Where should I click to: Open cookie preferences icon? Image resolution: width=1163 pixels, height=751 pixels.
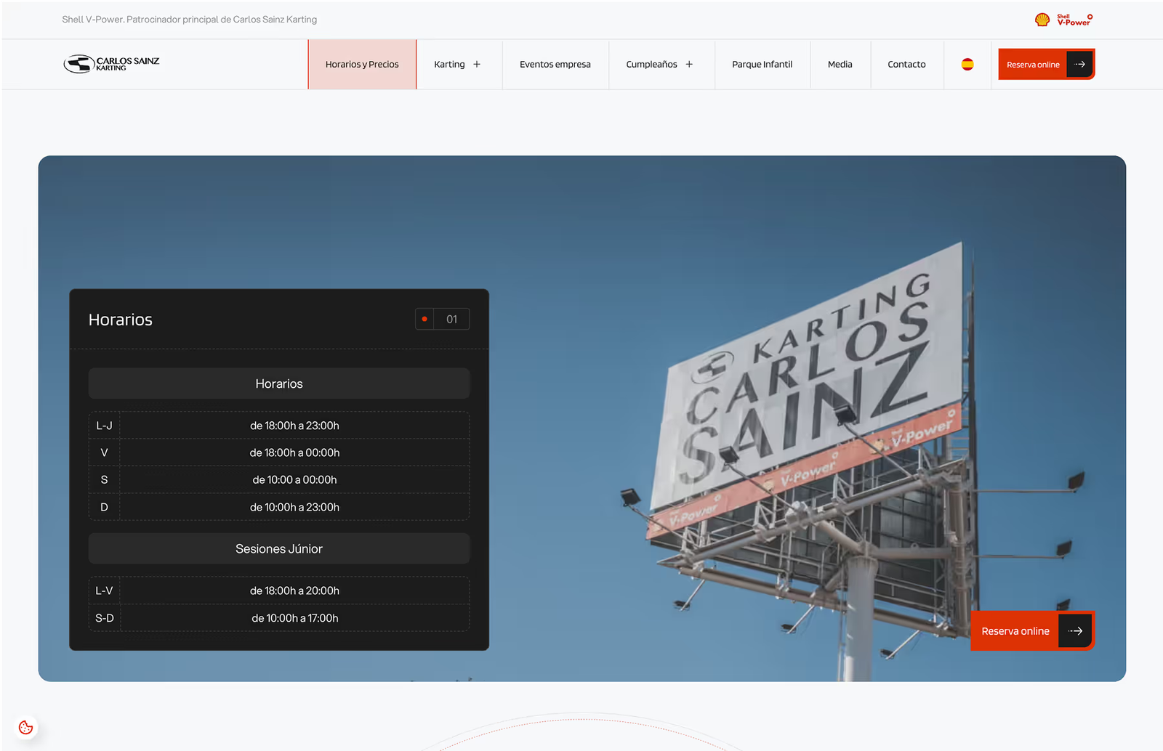click(26, 727)
